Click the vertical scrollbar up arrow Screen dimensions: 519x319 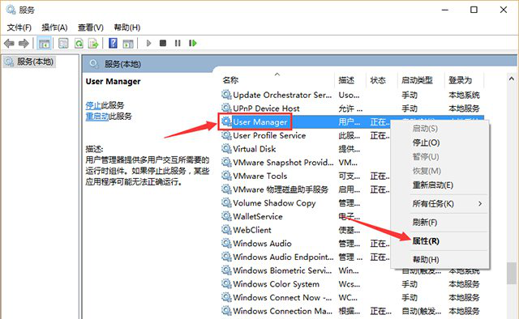512,79
